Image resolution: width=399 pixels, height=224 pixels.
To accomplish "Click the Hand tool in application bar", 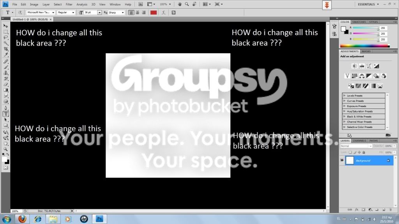I will coord(180,4).
